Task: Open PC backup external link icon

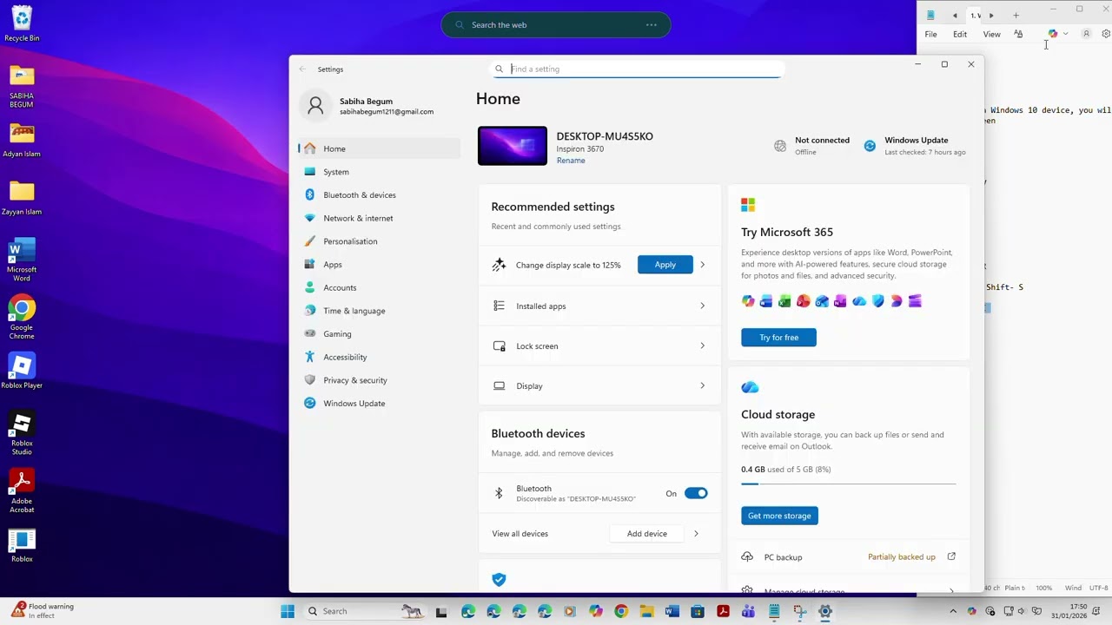Action: [951, 556]
